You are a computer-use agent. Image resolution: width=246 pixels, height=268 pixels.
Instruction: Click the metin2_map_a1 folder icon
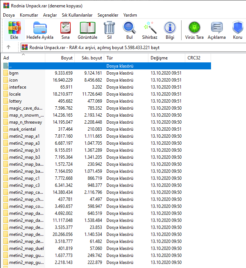tap(6, 136)
